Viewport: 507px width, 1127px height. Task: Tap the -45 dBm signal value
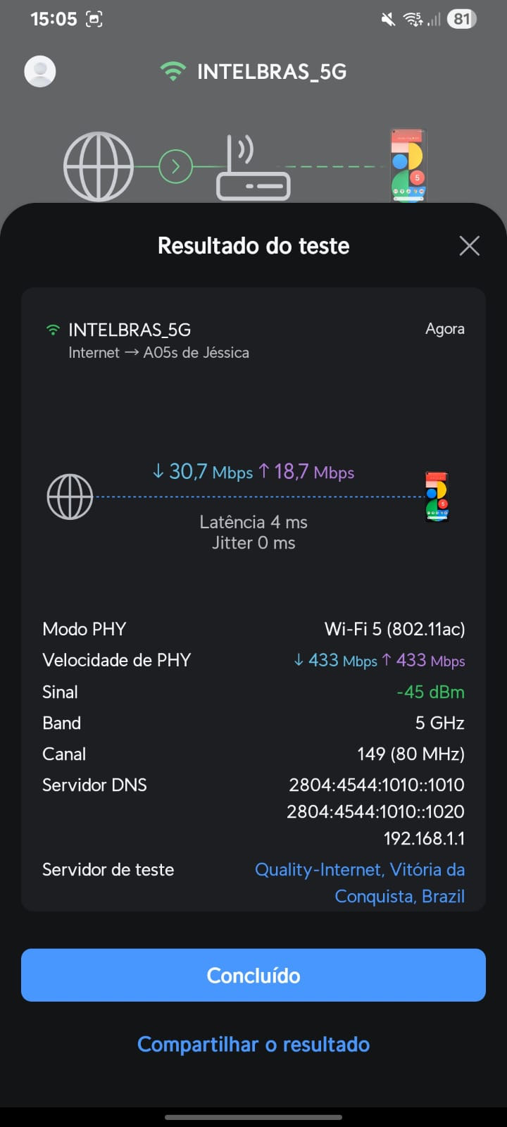click(x=430, y=692)
